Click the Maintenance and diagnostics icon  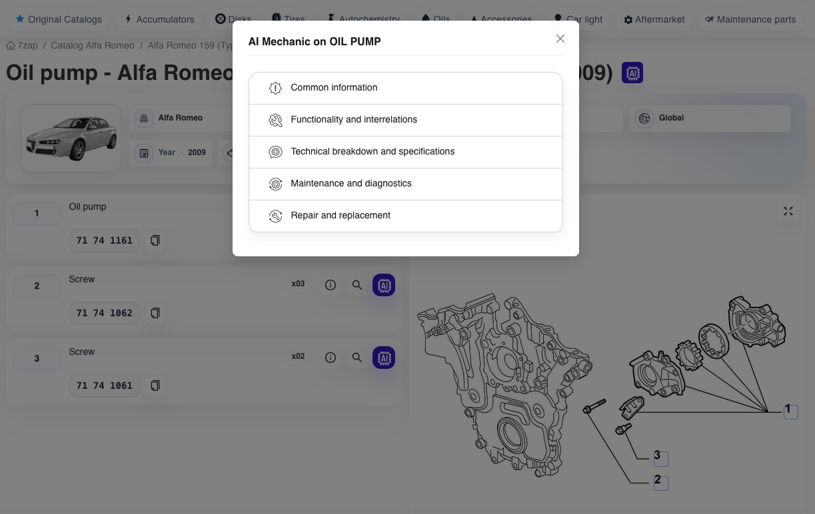(x=275, y=184)
